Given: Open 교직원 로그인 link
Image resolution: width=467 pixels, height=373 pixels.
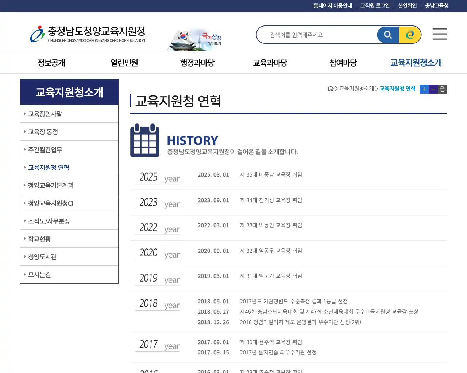Looking at the screenshot, I should click(375, 6).
